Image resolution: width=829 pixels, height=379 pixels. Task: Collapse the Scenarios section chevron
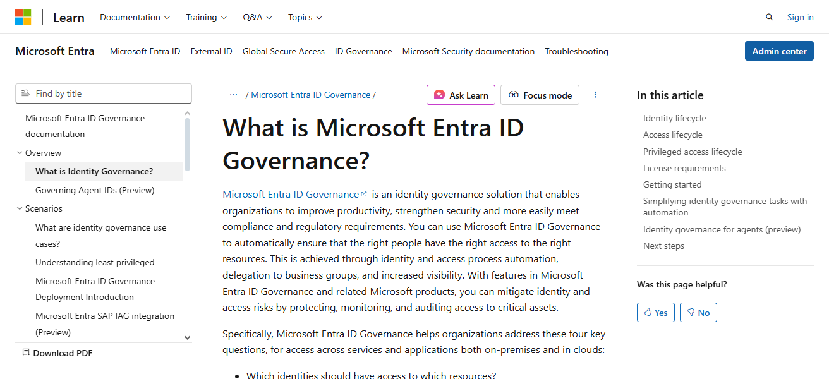pos(20,208)
